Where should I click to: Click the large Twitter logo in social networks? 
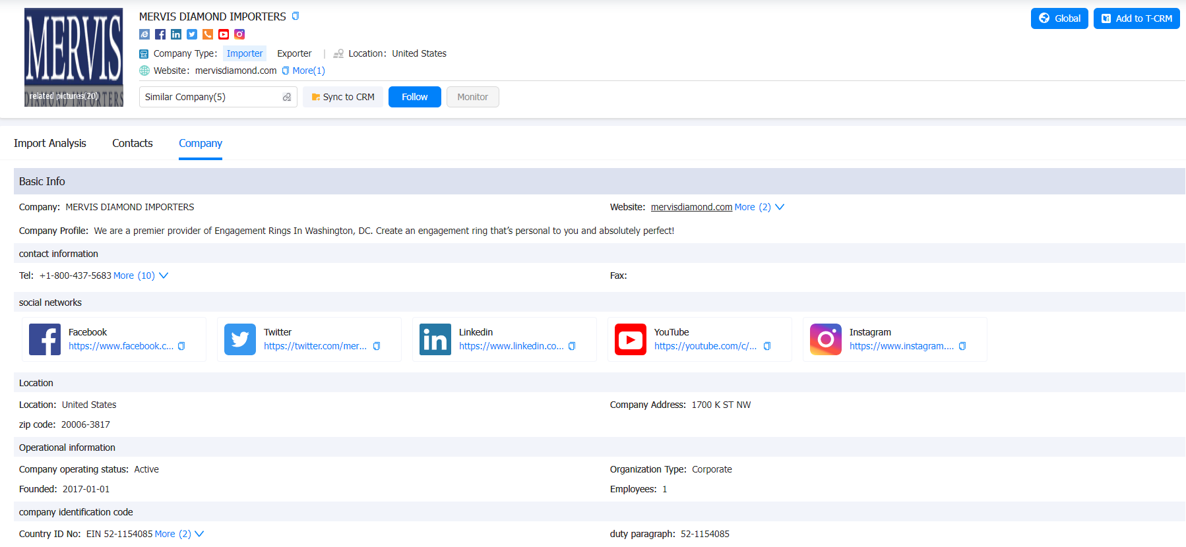pos(240,339)
